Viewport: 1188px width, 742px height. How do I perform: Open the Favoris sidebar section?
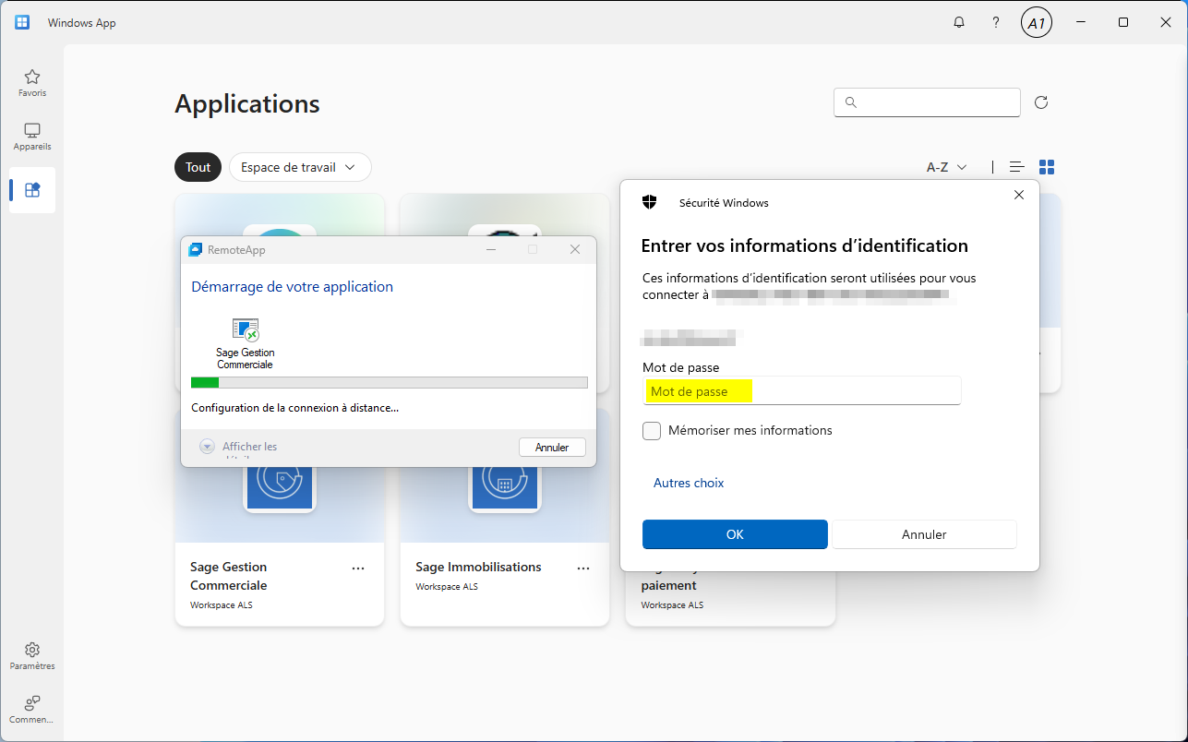32,82
